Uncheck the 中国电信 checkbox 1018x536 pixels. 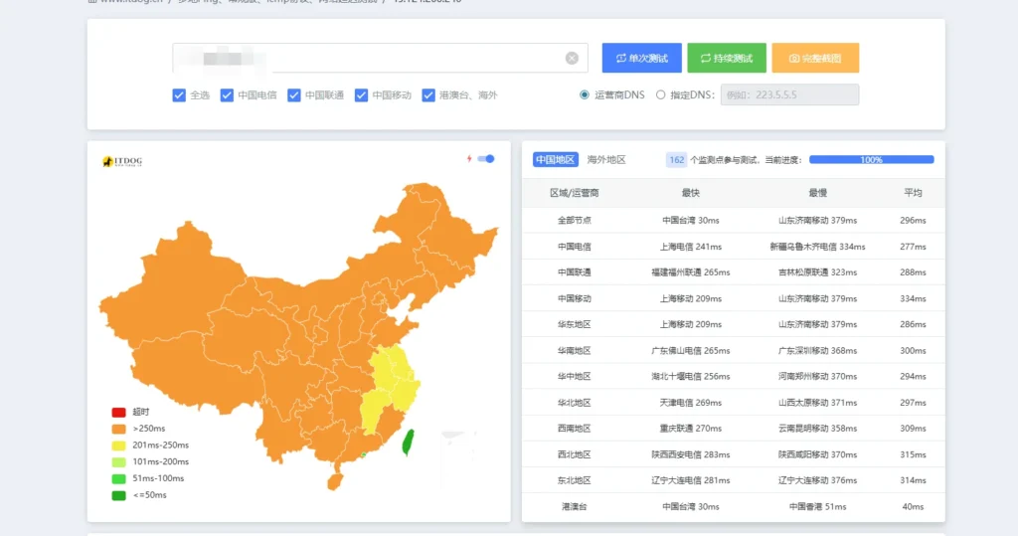[227, 95]
